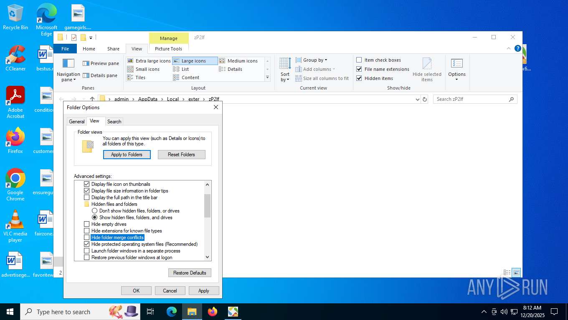Launch Firefox from the desktop shortcut
Screen dimensions: 568x320
[15, 141]
